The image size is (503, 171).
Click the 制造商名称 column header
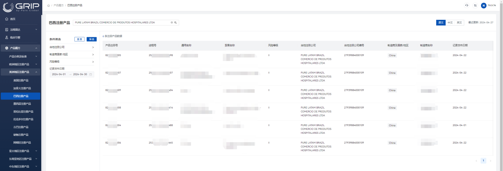(x=426, y=45)
